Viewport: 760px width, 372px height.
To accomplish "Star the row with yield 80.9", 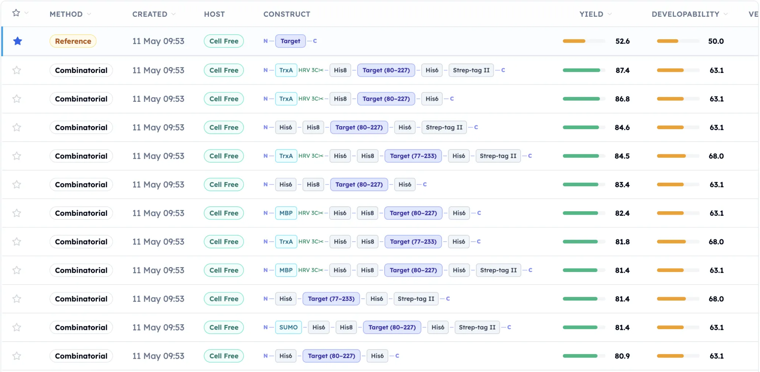I will [17, 356].
